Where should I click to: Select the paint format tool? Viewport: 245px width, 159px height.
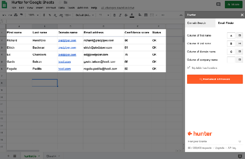[x=21, y=15]
